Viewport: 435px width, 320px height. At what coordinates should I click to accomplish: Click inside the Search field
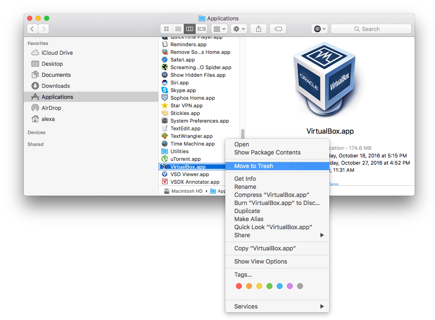[371, 28]
